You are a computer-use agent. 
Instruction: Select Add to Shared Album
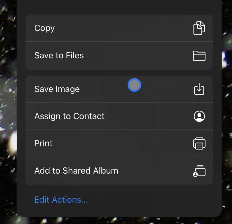[119, 171]
